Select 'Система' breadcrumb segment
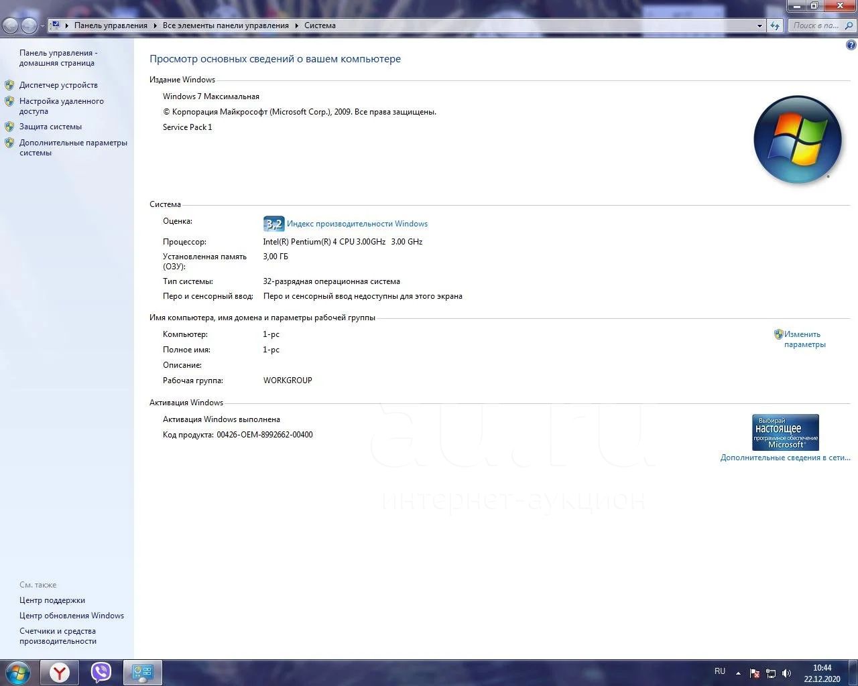The image size is (858, 686). [320, 25]
